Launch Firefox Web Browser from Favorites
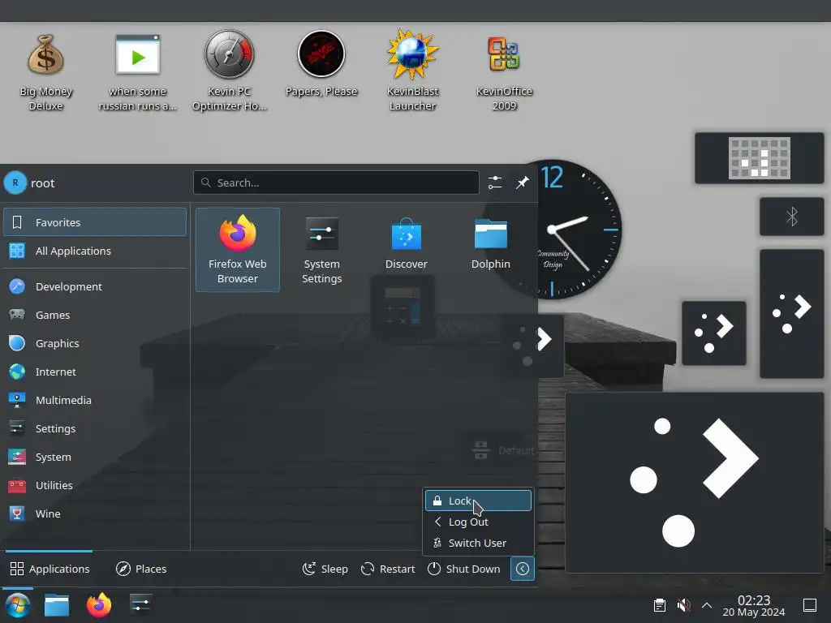The image size is (831, 623). point(238,250)
